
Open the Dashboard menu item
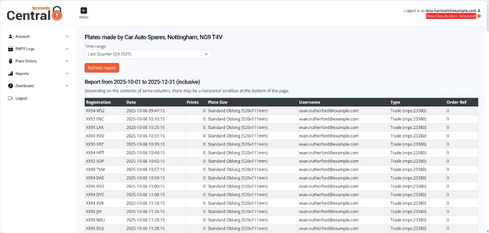(x=38, y=85)
